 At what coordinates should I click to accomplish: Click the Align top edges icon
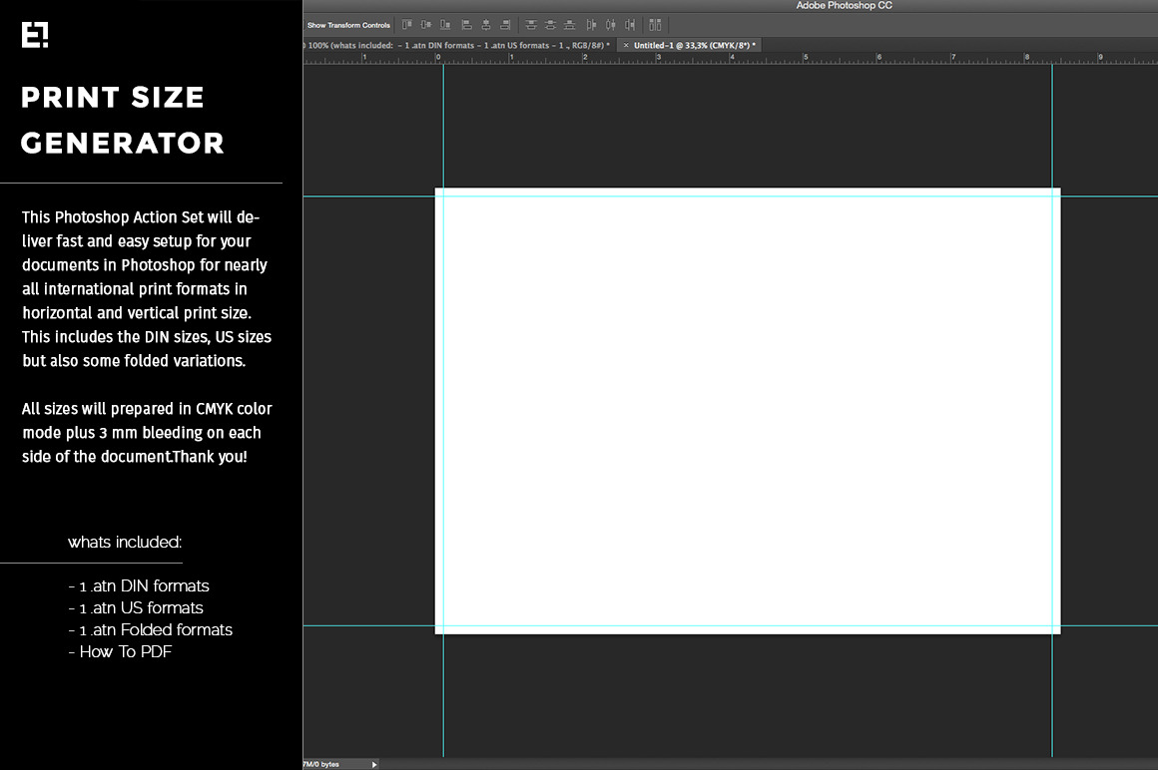click(407, 25)
